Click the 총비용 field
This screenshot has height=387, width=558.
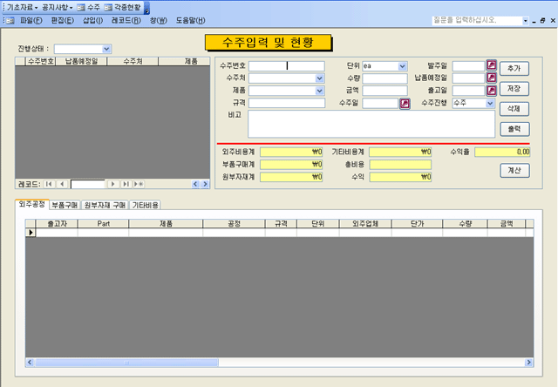pos(400,165)
